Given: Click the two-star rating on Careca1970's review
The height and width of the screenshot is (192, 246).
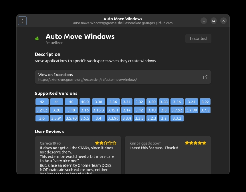Looking at the screenshot, I should pos(105,143).
